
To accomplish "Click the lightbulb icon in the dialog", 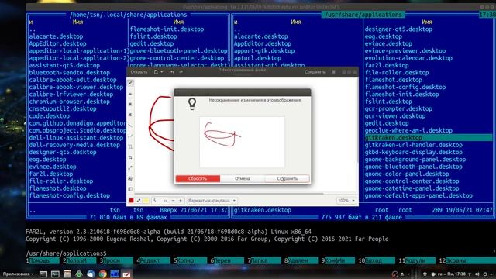I will pyautogui.click(x=192, y=104).
